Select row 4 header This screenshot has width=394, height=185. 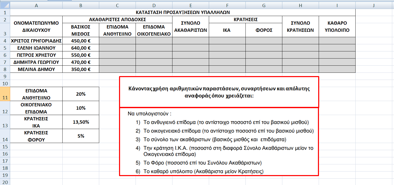click(5, 40)
